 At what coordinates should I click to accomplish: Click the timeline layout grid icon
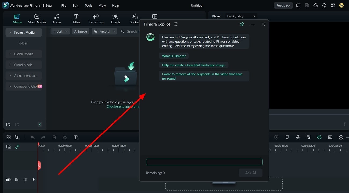[x=9, y=137]
